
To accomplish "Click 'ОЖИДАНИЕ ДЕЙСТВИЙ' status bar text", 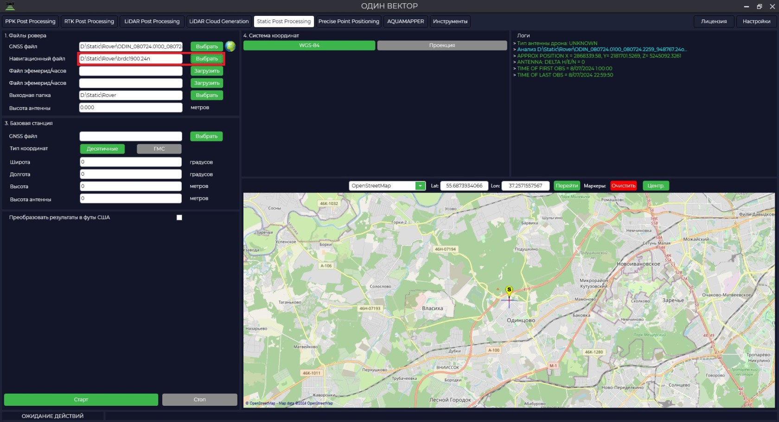I will coord(52,416).
